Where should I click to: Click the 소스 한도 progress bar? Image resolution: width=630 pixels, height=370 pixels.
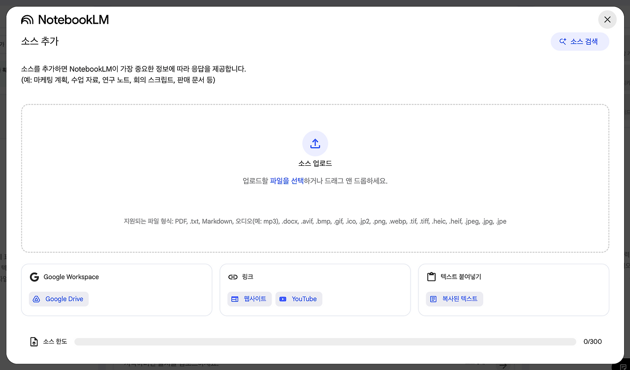325,341
